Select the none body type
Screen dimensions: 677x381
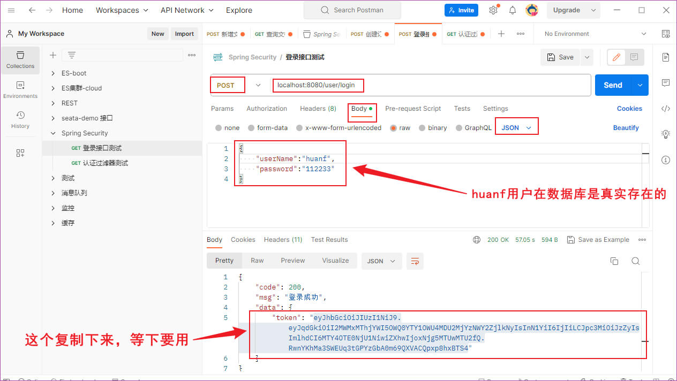219,128
